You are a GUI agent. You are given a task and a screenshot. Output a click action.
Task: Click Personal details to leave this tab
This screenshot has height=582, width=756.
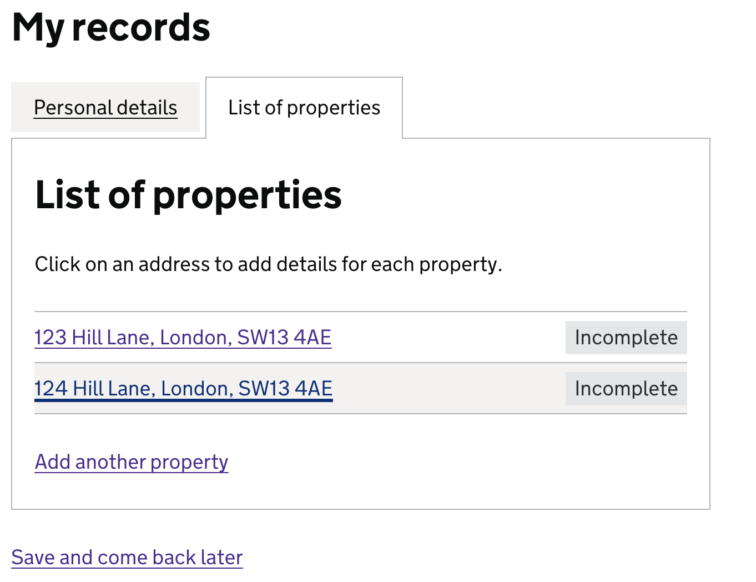pyautogui.click(x=105, y=107)
